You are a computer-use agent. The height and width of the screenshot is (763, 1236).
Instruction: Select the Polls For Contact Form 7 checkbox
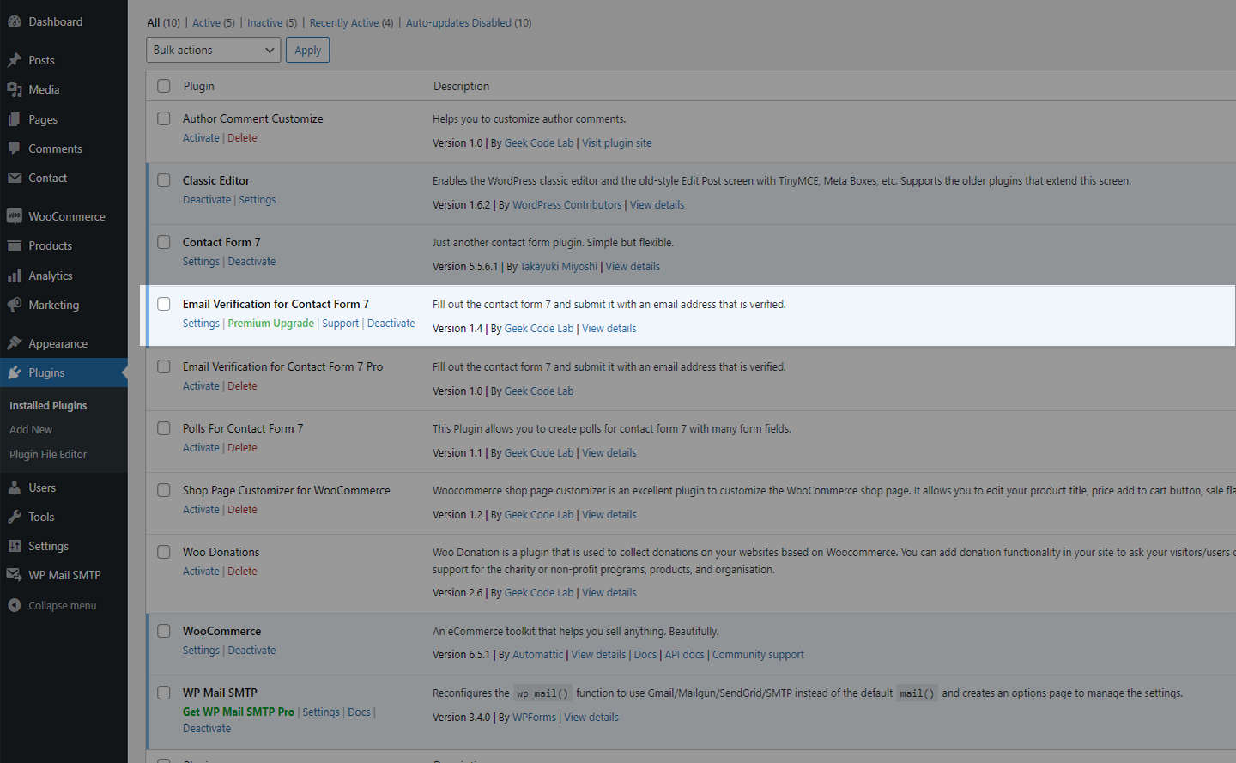coord(164,428)
